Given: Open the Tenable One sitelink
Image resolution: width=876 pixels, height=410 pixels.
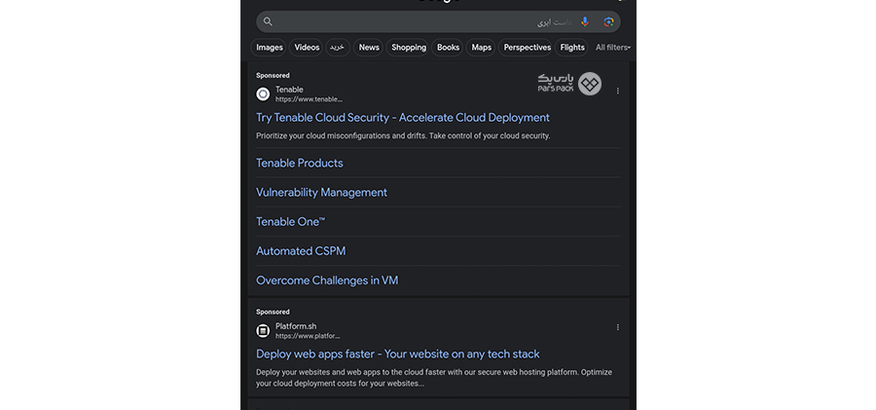Looking at the screenshot, I should [x=290, y=221].
